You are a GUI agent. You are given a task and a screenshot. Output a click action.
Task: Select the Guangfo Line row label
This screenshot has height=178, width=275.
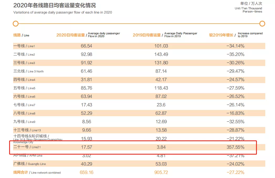29,164
